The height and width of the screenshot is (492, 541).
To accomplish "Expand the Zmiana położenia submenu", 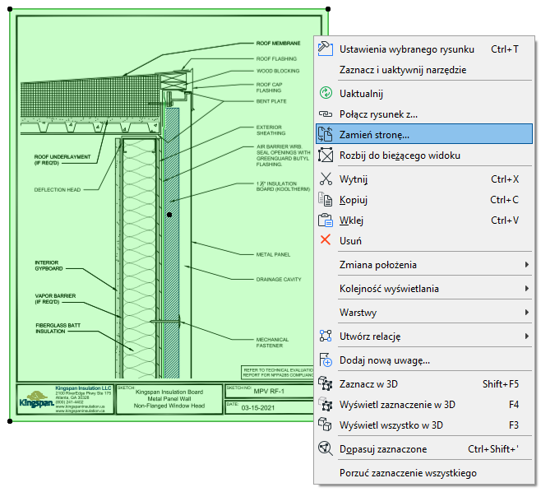I will (526, 265).
